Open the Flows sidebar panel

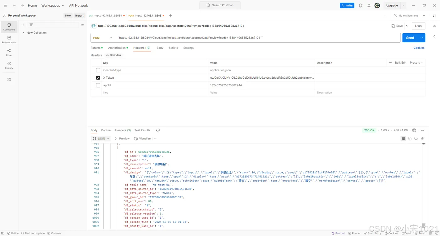click(x=9, y=52)
